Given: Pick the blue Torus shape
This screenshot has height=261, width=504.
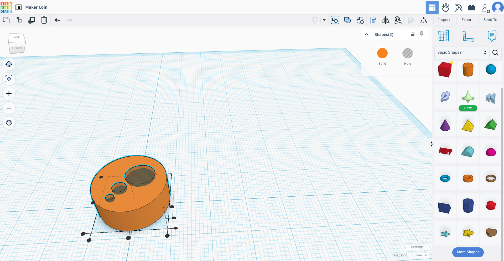Looking at the screenshot, I should pos(445,179).
